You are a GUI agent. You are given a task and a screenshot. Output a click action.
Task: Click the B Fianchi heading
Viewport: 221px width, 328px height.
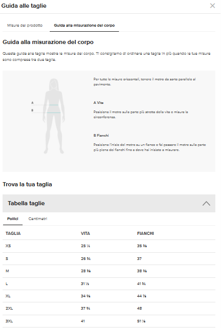[101, 135]
